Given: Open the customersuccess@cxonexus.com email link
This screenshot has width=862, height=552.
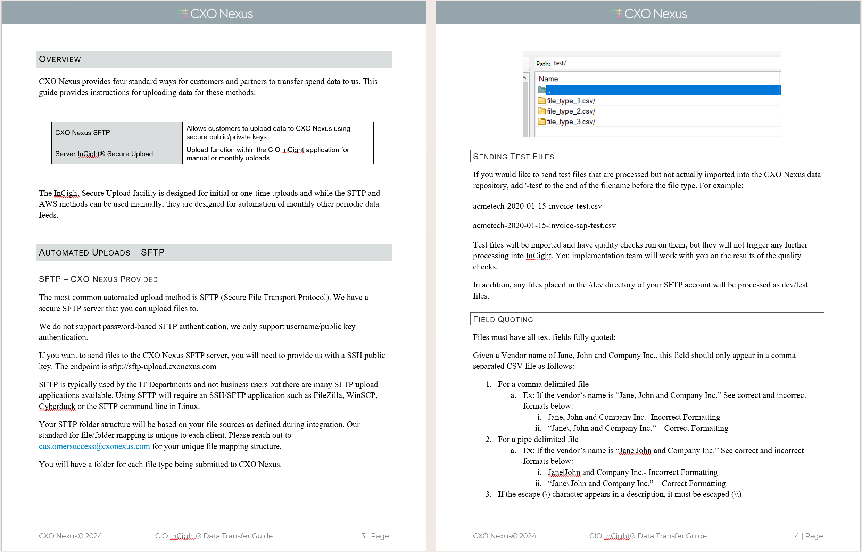Looking at the screenshot, I should [94, 446].
